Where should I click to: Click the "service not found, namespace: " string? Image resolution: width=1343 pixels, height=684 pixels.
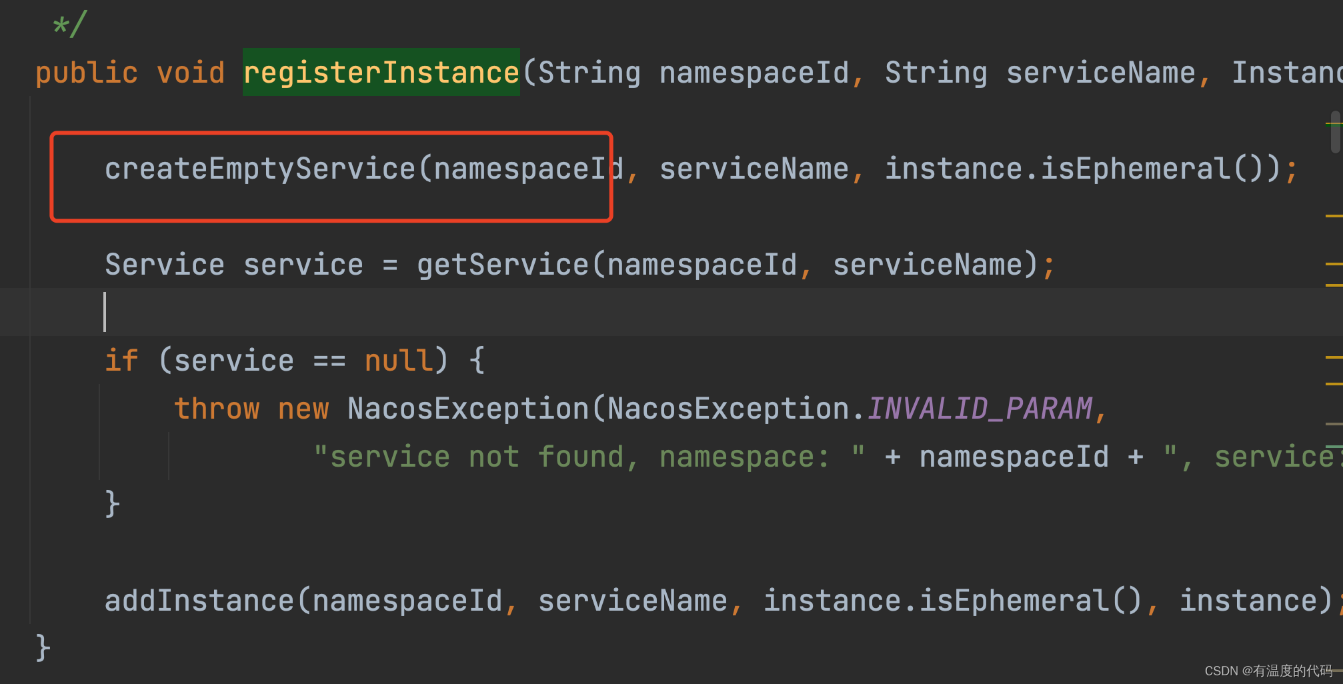click(x=589, y=457)
